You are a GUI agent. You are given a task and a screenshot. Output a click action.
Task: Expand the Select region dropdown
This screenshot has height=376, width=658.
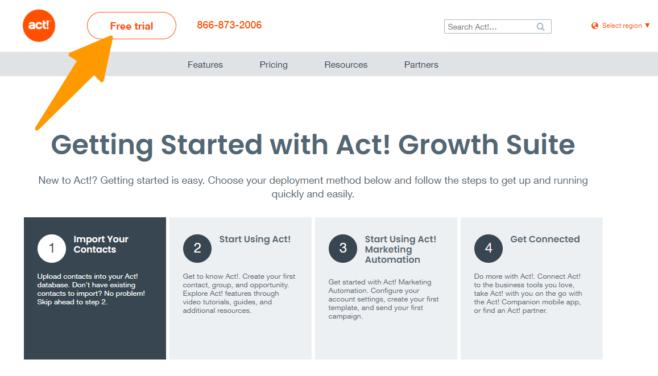click(x=621, y=26)
